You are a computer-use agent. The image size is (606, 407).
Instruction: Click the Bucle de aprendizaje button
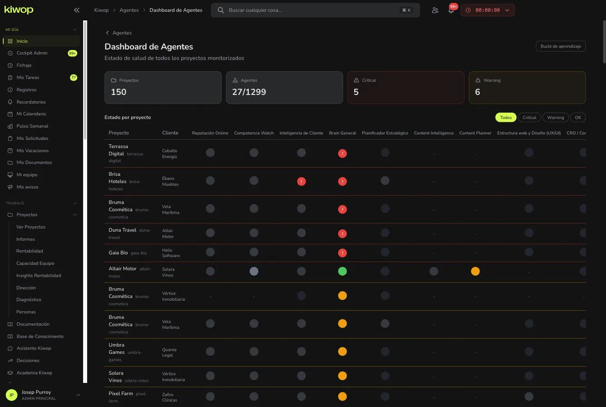coord(561,46)
